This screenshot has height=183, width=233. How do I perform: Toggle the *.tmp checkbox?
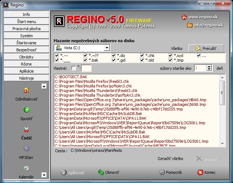170,60
